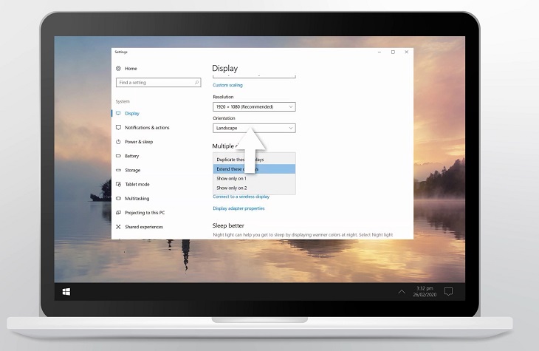Click the Display page heading
The width and height of the screenshot is (539, 351).
click(x=224, y=69)
